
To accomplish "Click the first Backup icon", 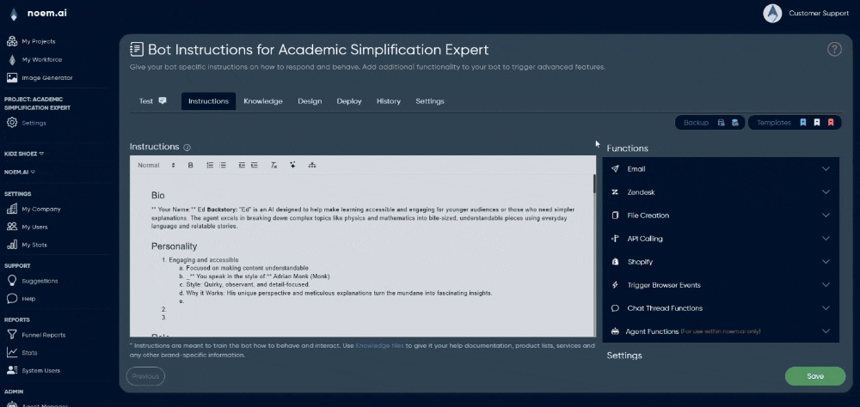I will [722, 123].
